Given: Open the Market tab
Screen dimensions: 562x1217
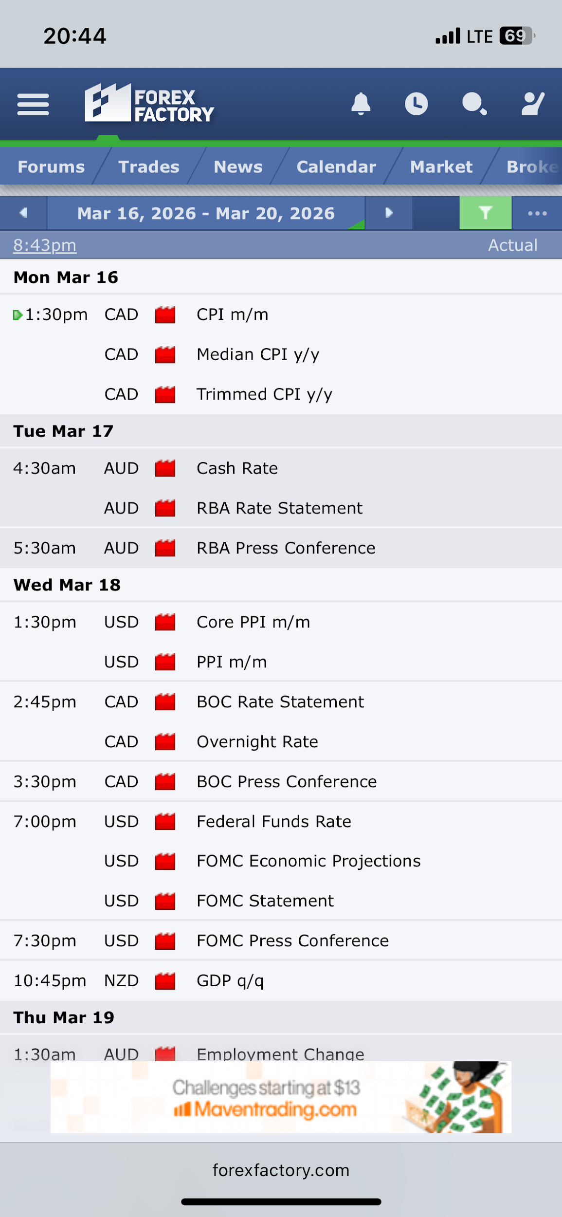Looking at the screenshot, I should click(x=441, y=167).
